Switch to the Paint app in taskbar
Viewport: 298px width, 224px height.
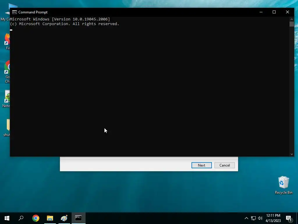64,218
